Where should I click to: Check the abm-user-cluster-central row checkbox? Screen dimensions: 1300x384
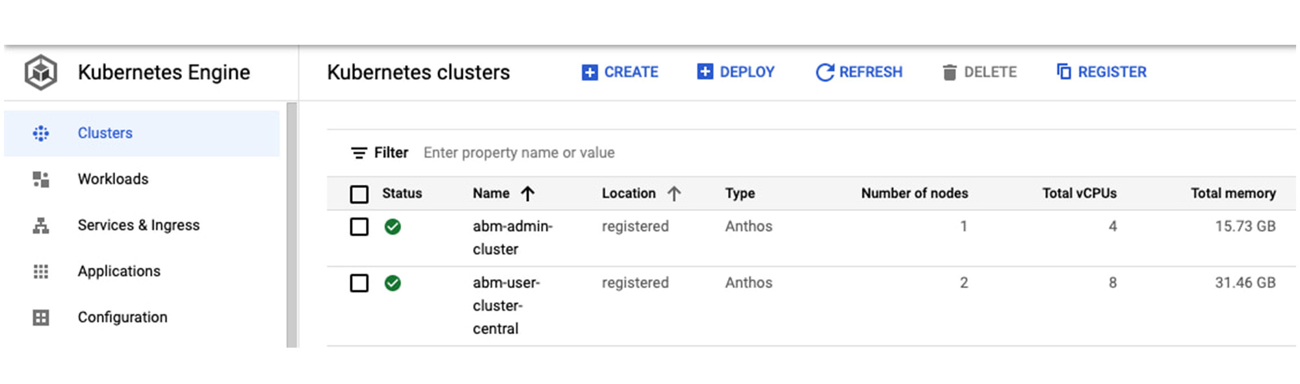pyautogui.click(x=359, y=283)
